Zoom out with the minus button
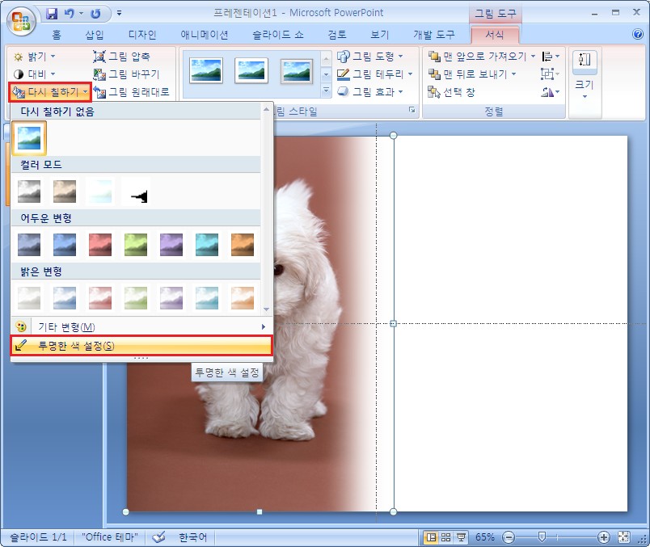The height and width of the screenshot is (547, 650). click(508, 537)
